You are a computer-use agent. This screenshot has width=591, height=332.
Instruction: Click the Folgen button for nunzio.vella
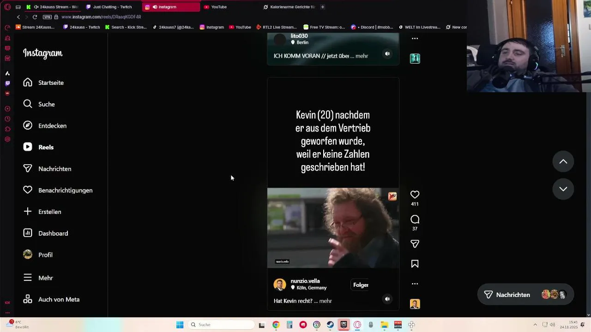coord(361,285)
